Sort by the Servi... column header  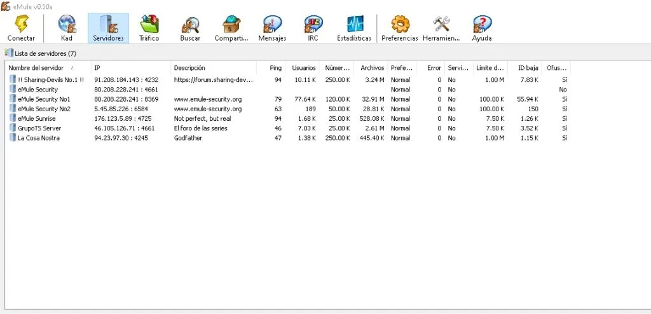(459, 68)
